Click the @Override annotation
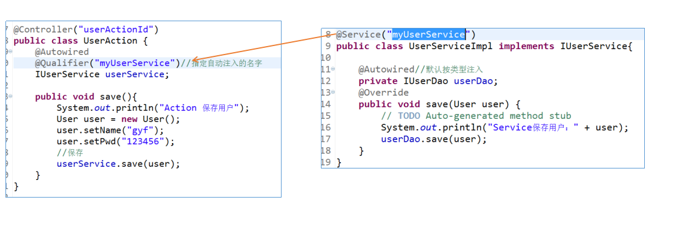 [384, 92]
